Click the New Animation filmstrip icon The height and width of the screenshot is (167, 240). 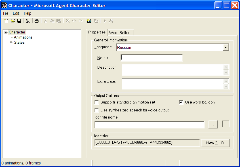click(x=89, y=21)
